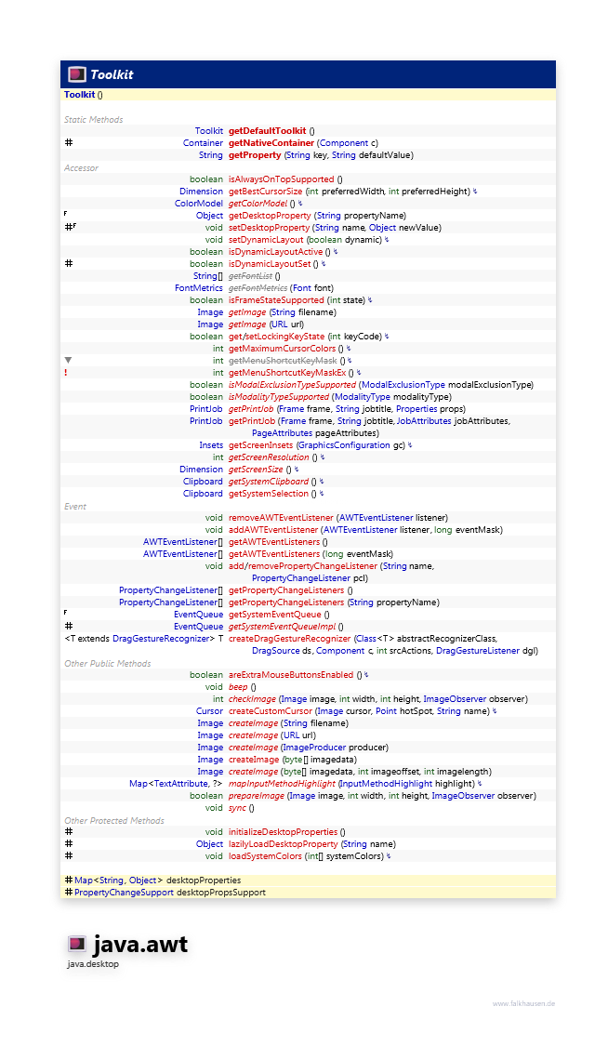Click the throws symbol after getScreenInsets

click(410, 445)
